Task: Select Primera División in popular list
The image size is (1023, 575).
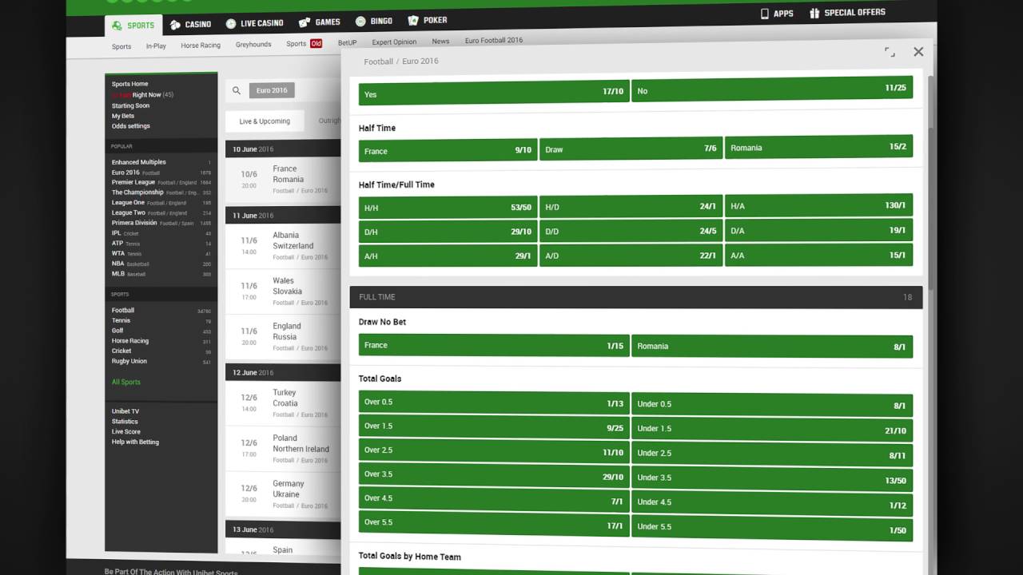Action: [161, 223]
